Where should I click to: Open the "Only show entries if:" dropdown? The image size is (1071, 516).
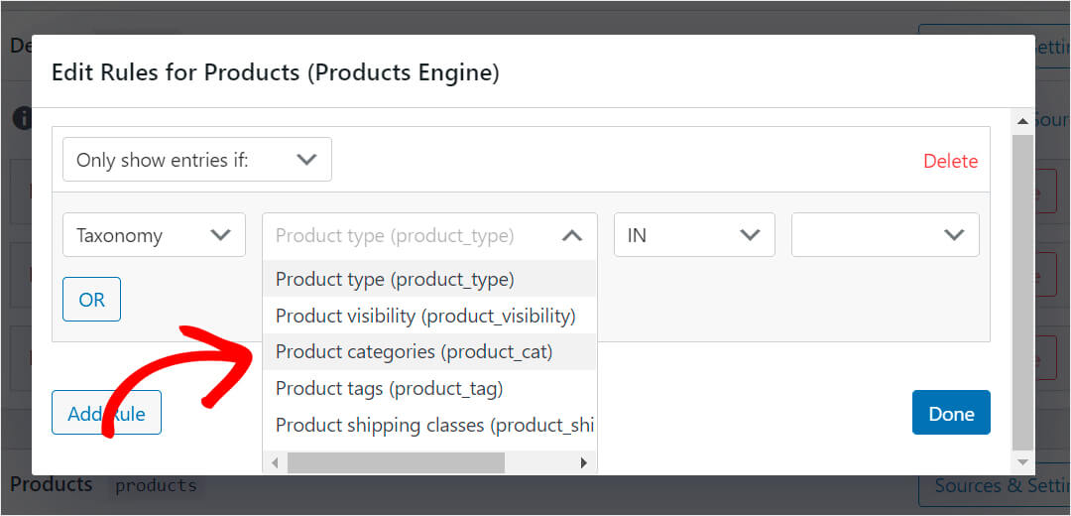196,160
